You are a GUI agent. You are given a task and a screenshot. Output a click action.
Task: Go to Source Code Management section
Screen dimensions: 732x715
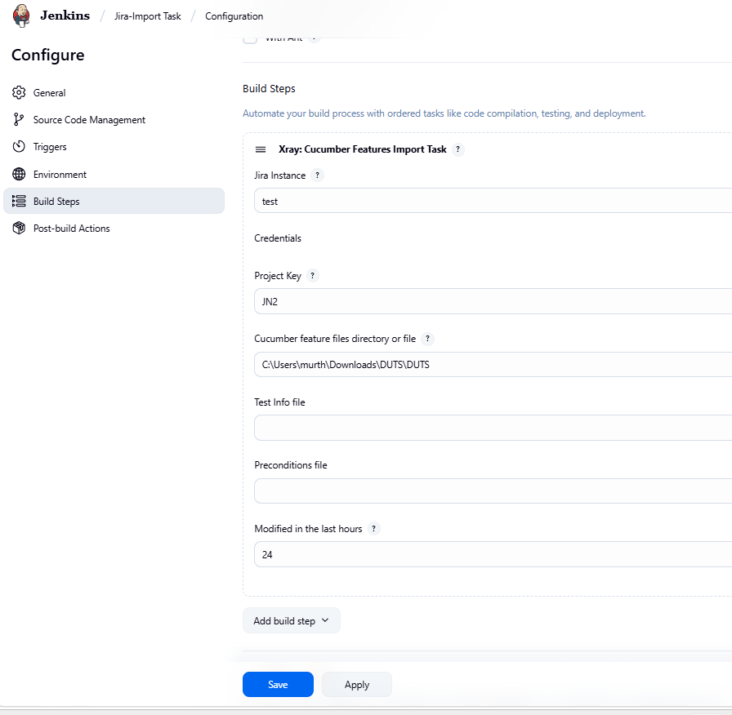point(114,119)
